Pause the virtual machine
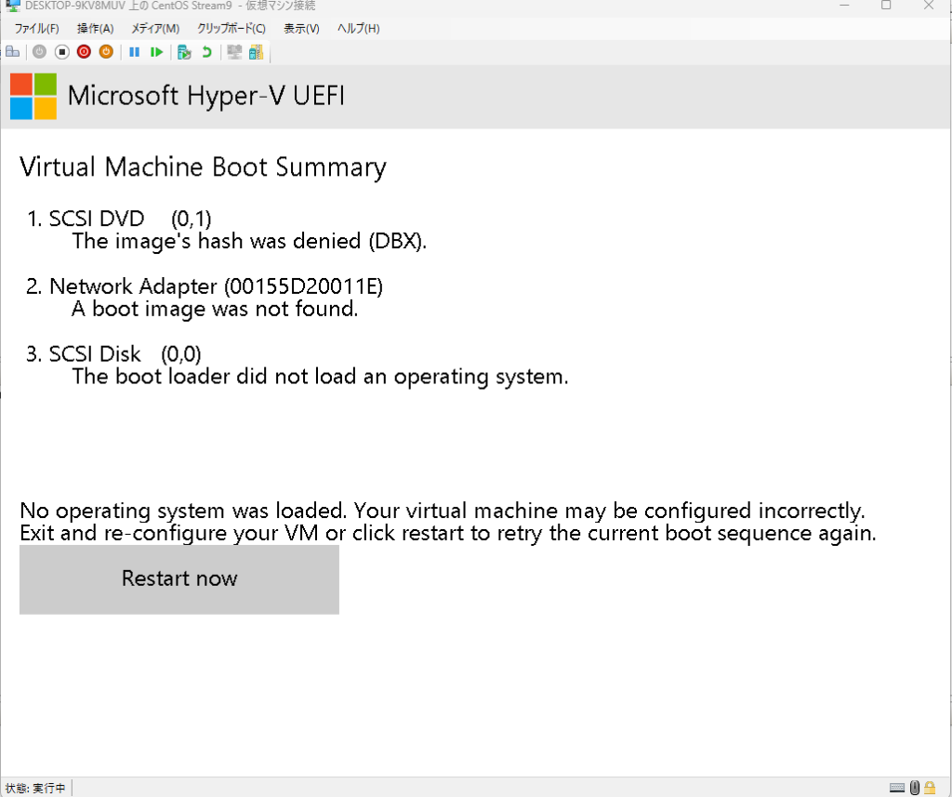The height and width of the screenshot is (797, 952). 134,52
